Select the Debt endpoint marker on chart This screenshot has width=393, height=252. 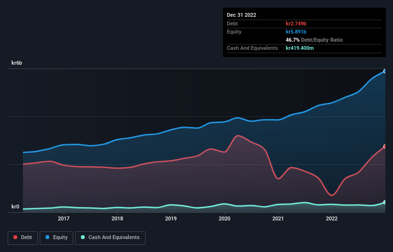tap(385, 146)
